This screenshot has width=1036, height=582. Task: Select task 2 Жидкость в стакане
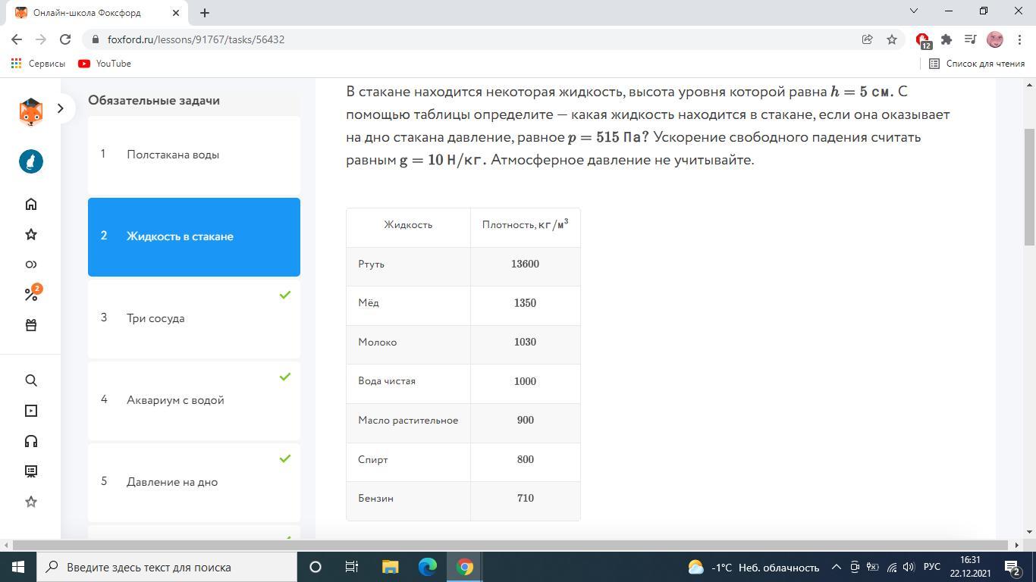coord(194,236)
